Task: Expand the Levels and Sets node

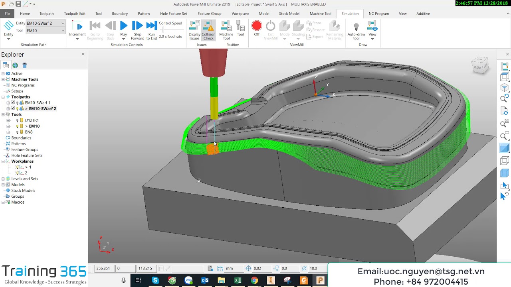Action: pos(3,179)
